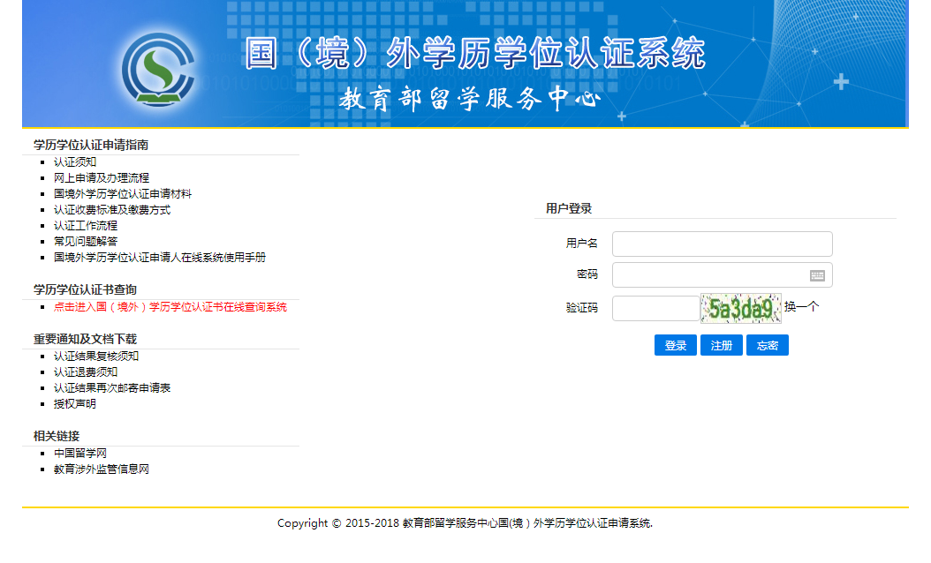Screen dimensions: 931x563
Task: Open 认证工作流程 link
Action: coord(86,225)
